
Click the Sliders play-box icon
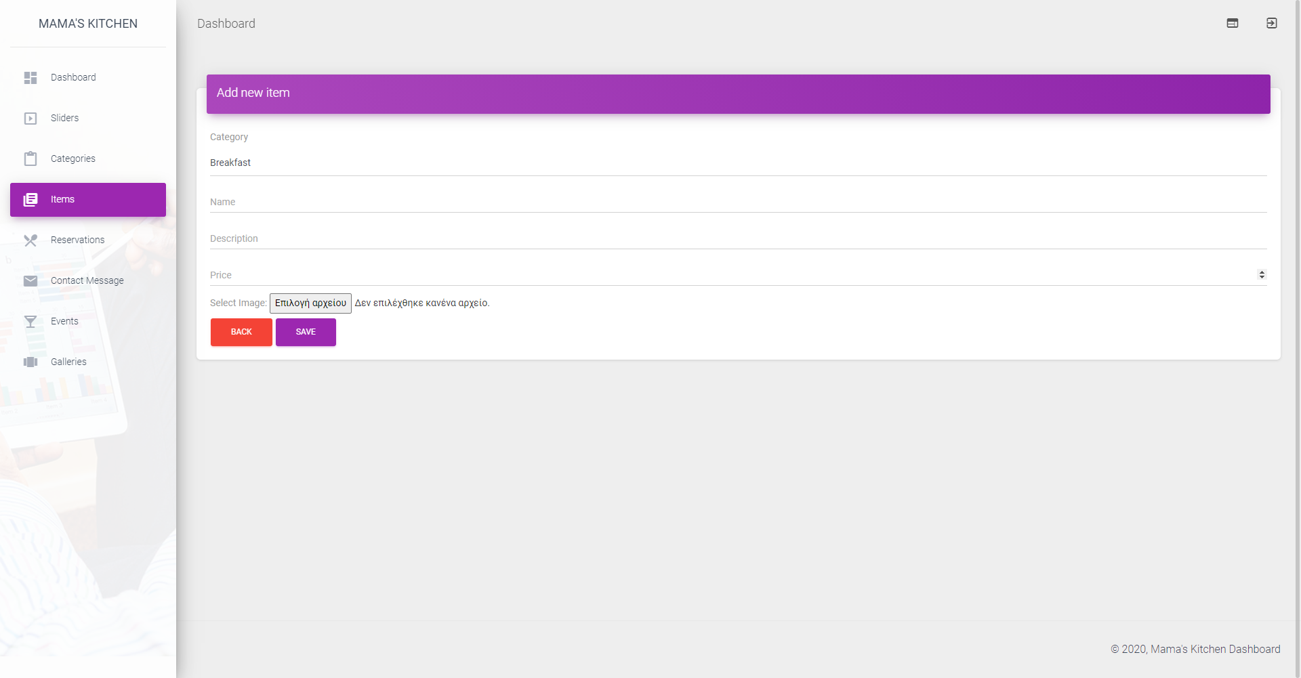(30, 119)
